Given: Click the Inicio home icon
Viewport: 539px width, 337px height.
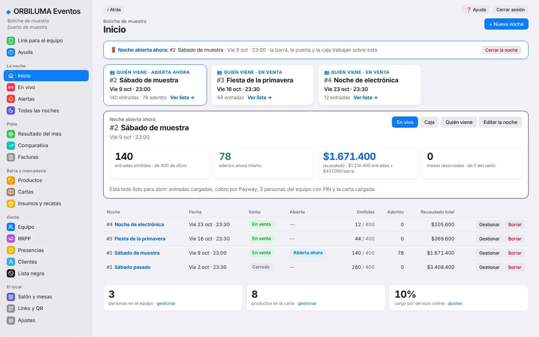Looking at the screenshot, I should [x=11, y=76].
